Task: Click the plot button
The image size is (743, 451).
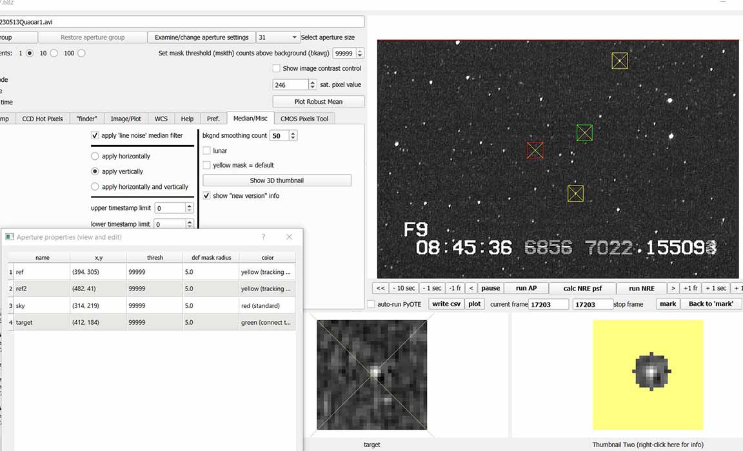Action: pos(474,304)
